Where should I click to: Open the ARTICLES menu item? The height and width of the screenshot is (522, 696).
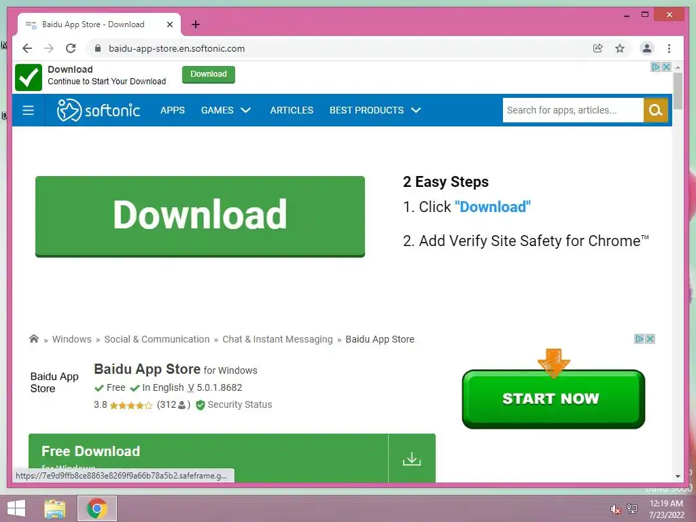292,110
